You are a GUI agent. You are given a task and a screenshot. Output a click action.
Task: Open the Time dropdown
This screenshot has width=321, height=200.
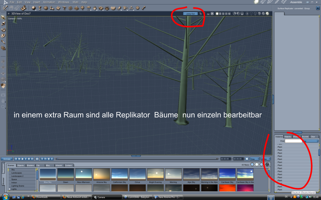tap(255, 159)
